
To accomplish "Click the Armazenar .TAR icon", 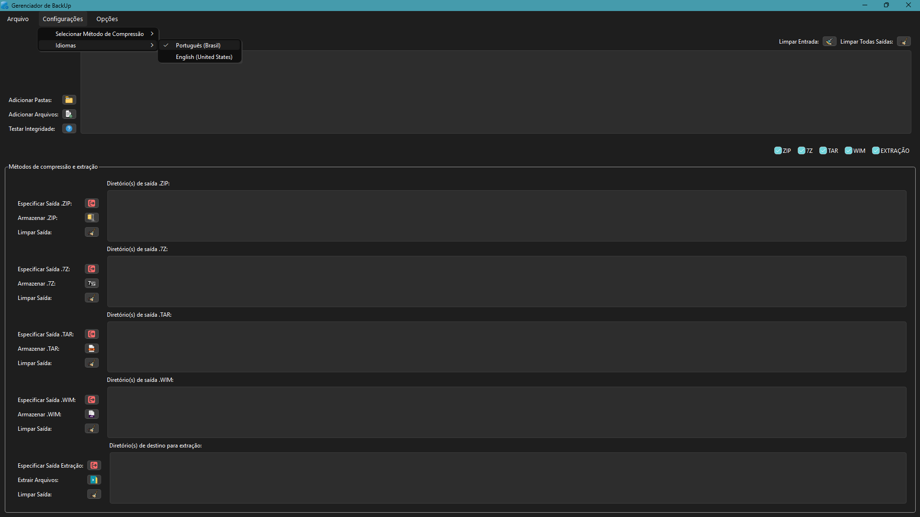I will point(92,348).
